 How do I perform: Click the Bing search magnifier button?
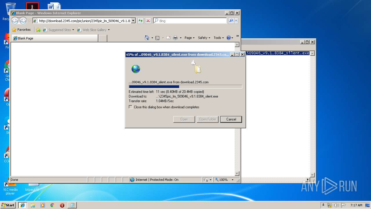(231, 21)
